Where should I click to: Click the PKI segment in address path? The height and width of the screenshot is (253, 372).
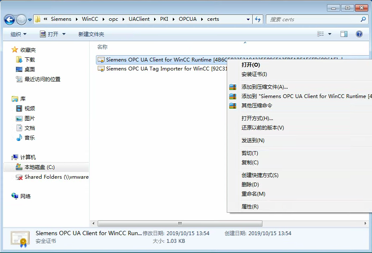point(164,19)
